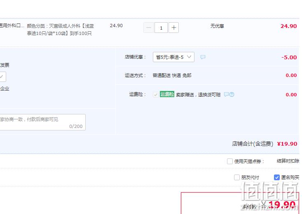Open the 店铺优惠 coupon dropdown
The height and width of the screenshot is (214, 302).
coord(173,57)
